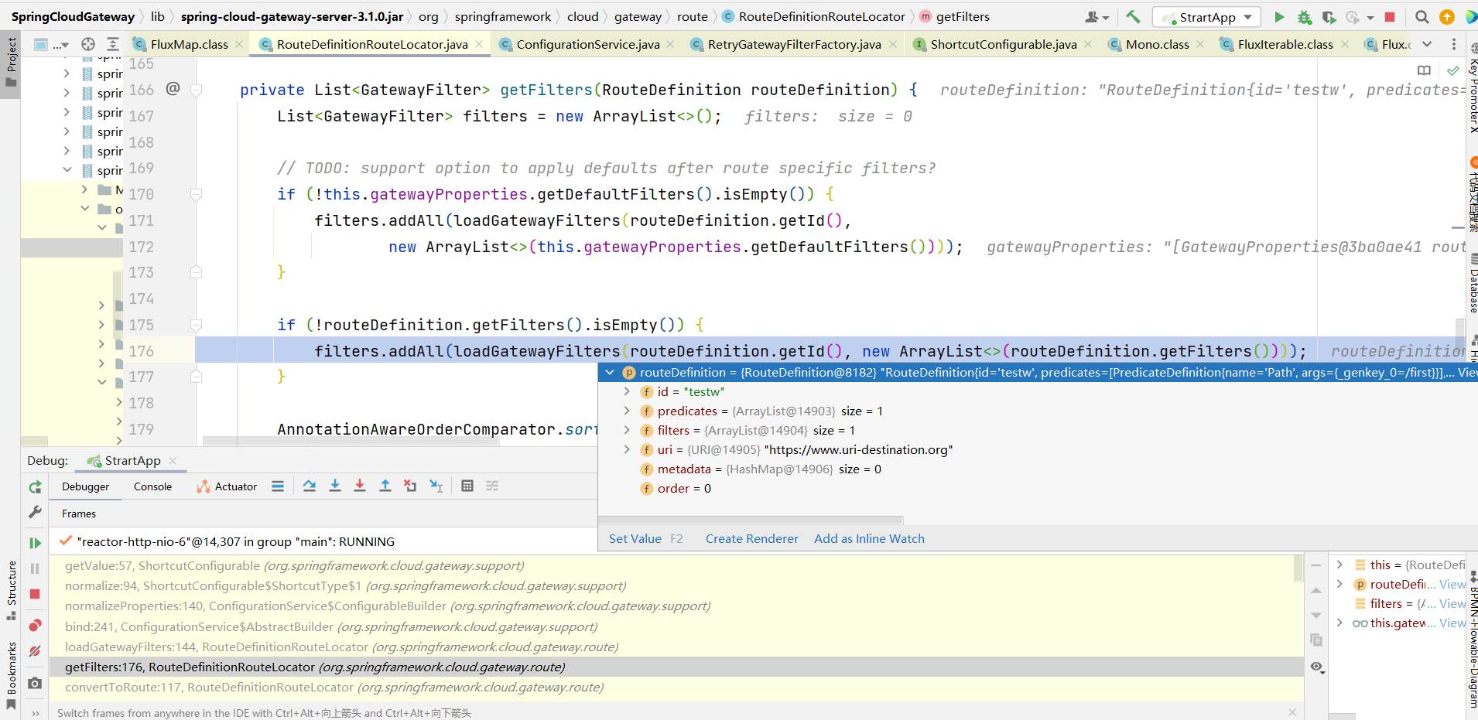Stop the debug session with red square
This screenshot has height=720, width=1478.
click(35, 594)
